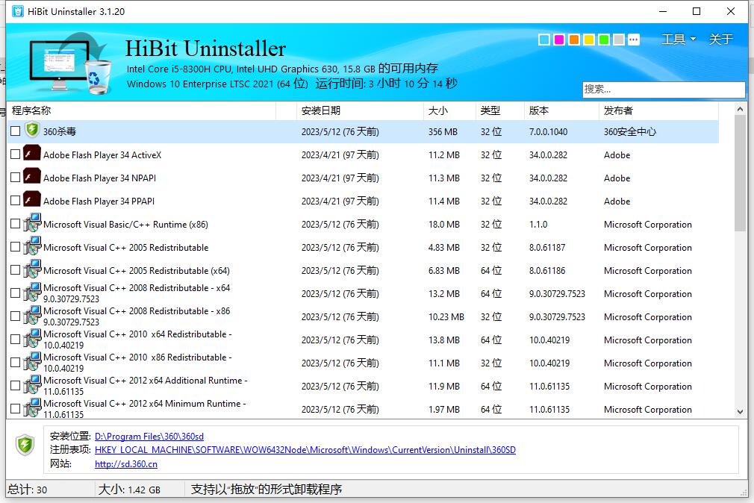Open the http://sd.360.cn website link
The height and width of the screenshot is (503, 754).
click(126, 464)
